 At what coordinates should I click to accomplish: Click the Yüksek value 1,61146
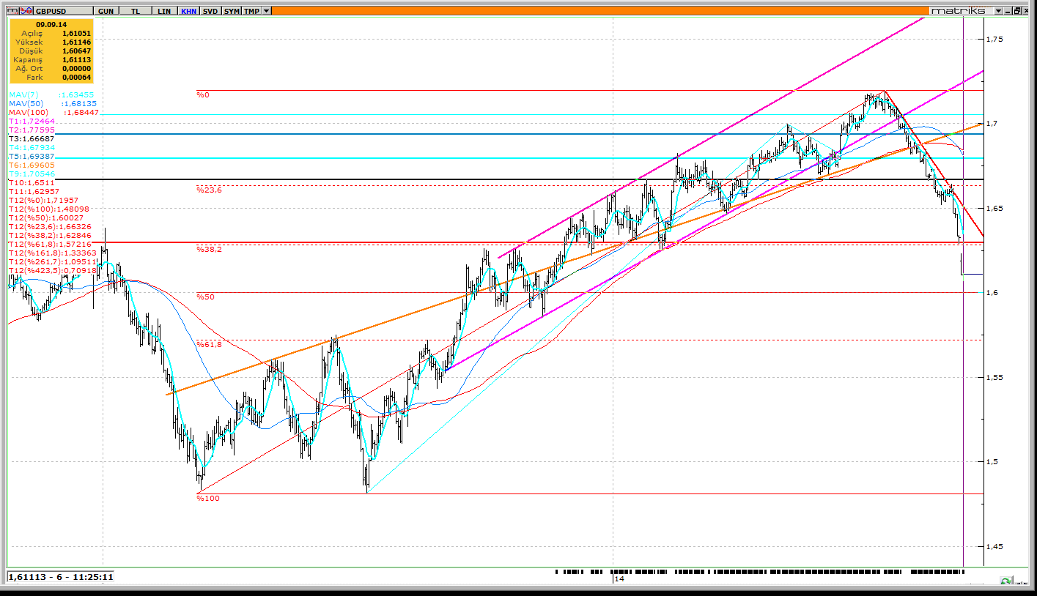coord(76,42)
